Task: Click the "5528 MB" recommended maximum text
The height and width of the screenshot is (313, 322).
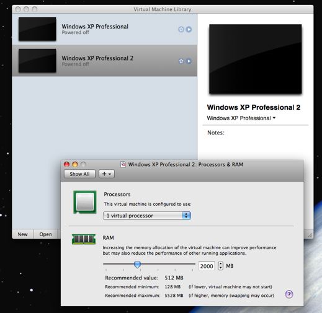Action: click(174, 296)
